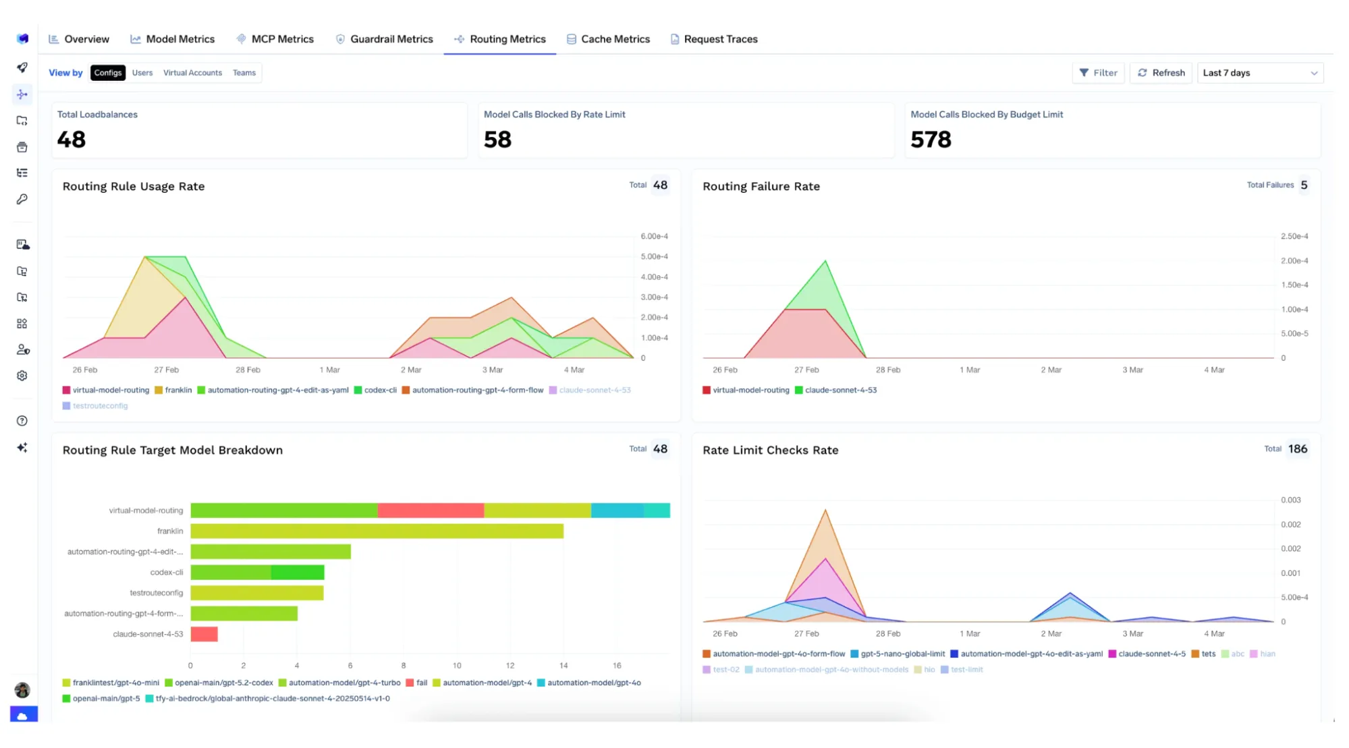Click the Refresh button
This screenshot has height=748, width=1349.
click(1161, 73)
